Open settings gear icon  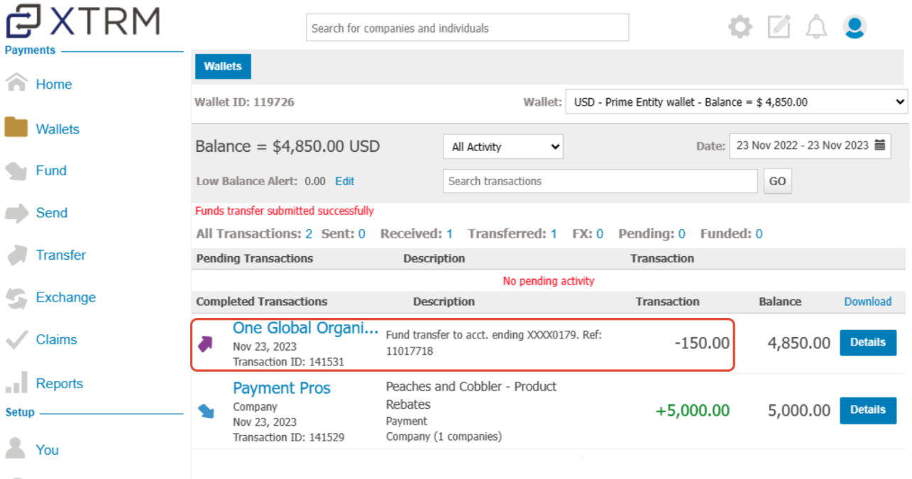740,28
